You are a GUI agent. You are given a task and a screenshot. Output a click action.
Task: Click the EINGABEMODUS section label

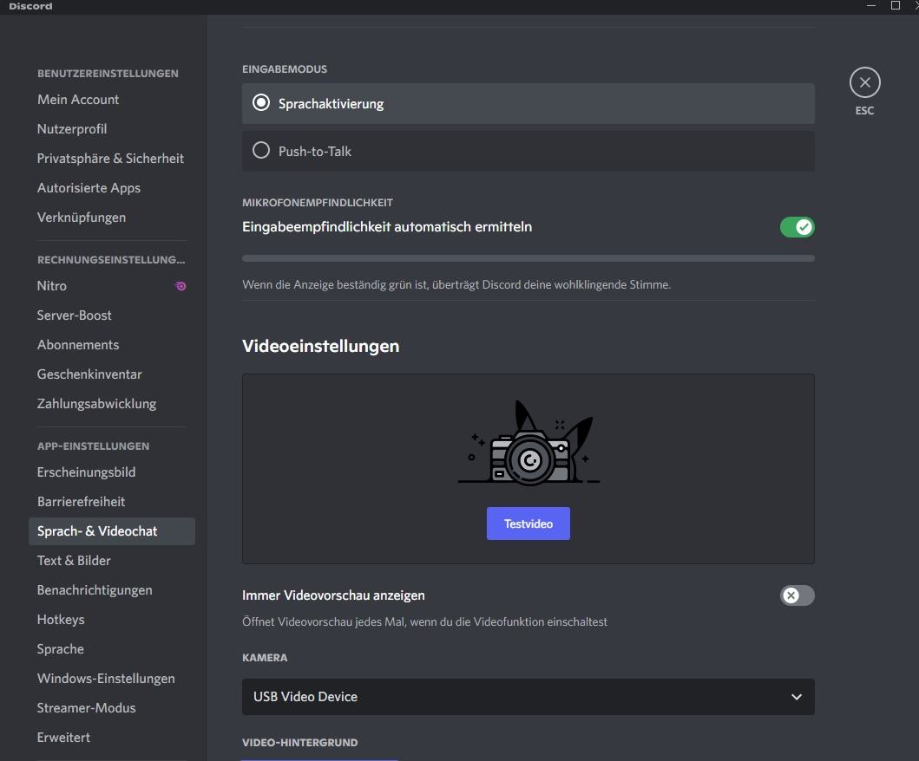[x=285, y=69]
